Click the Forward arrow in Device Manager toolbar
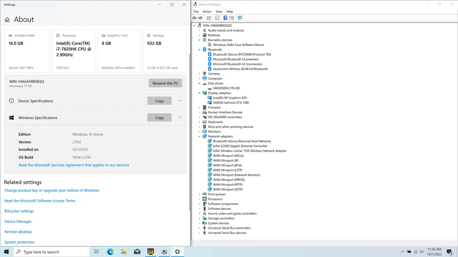458x257 pixels. 201,18
